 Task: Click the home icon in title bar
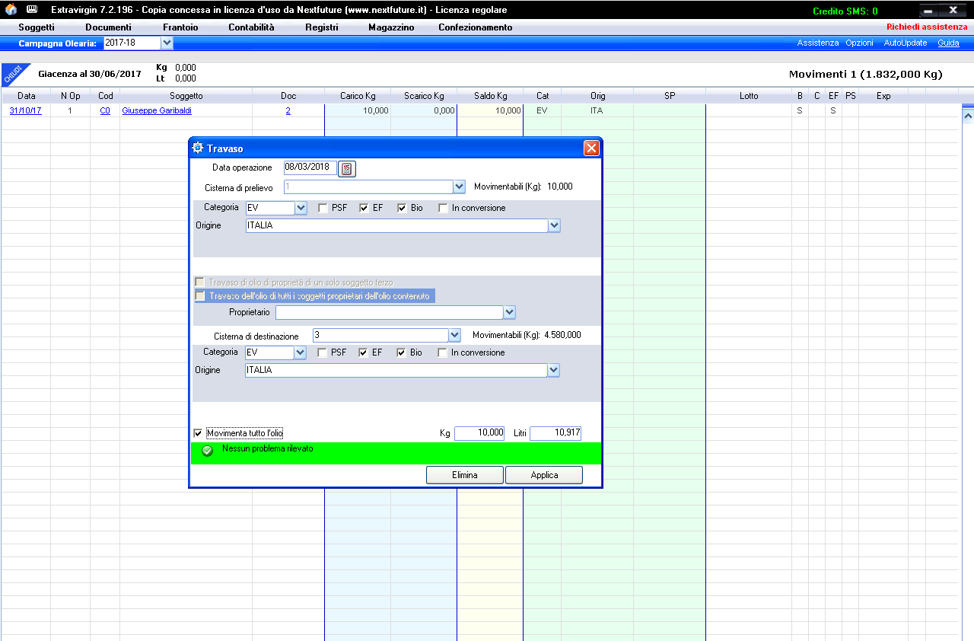[11, 10]
